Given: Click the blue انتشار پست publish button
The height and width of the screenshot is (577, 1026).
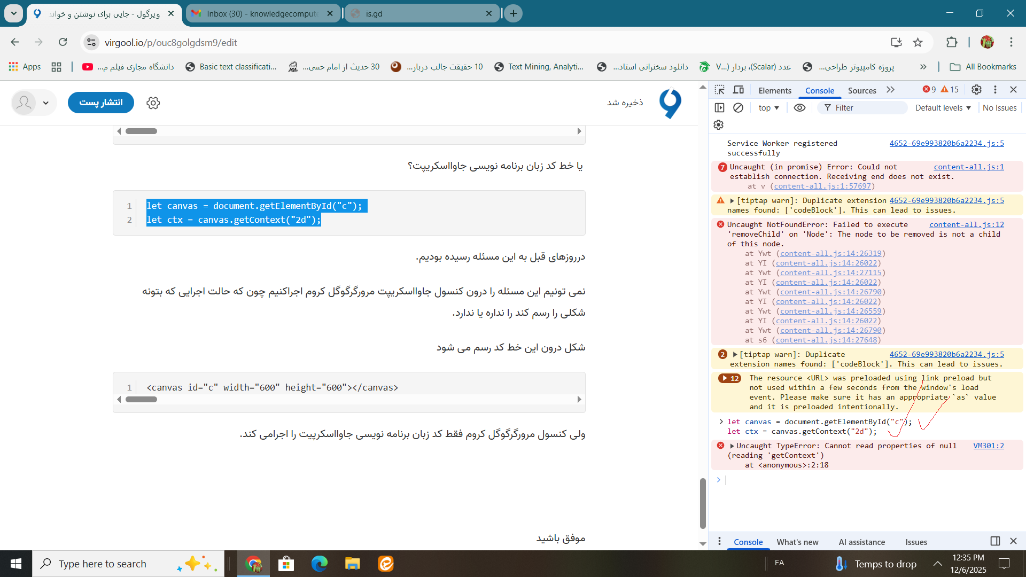Looking at the screenshot, I should (x=101, y=103).
